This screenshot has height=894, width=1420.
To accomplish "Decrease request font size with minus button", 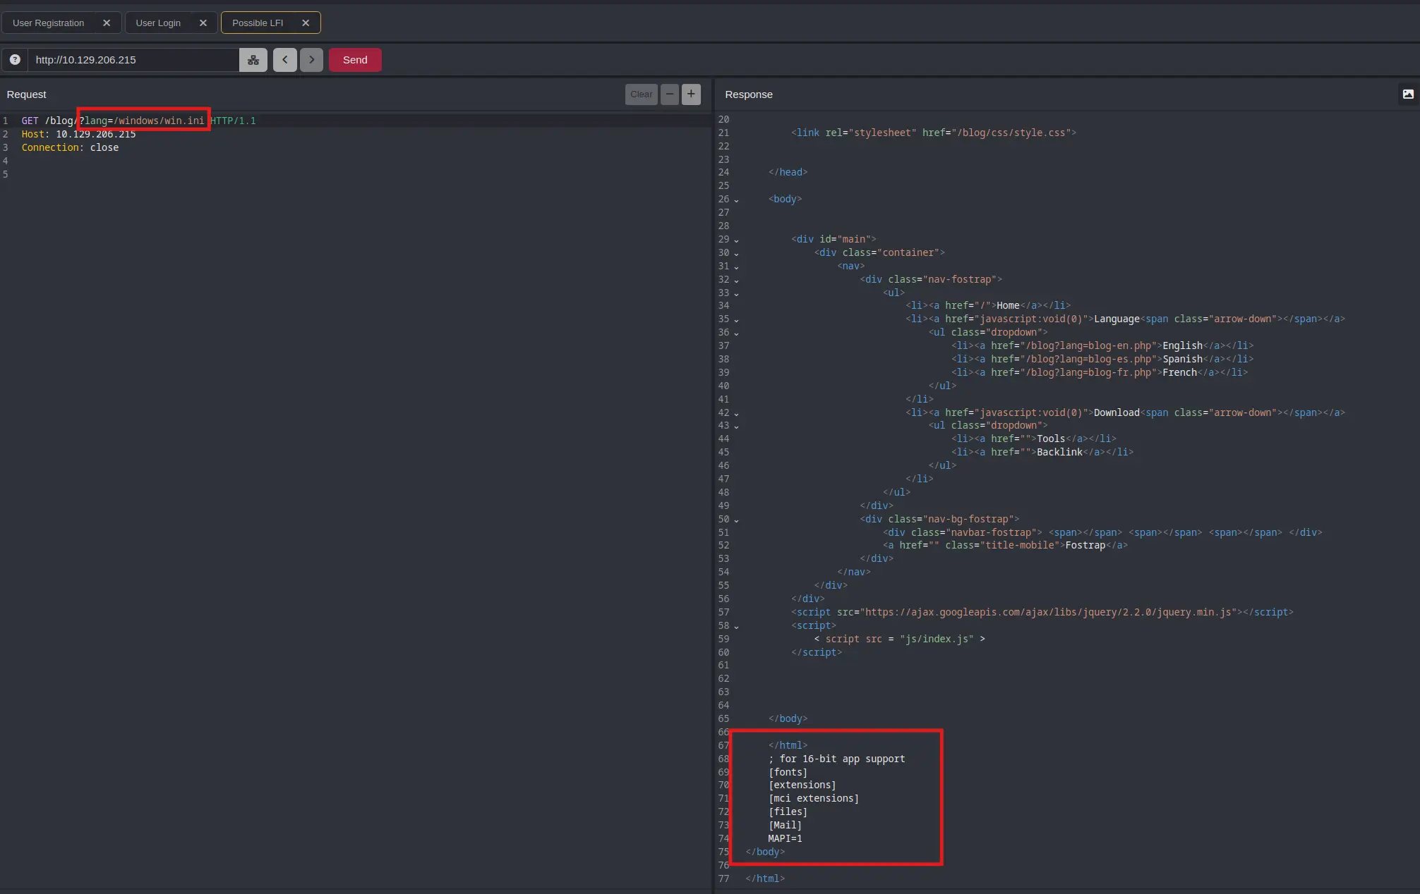I will coord(670,94).
